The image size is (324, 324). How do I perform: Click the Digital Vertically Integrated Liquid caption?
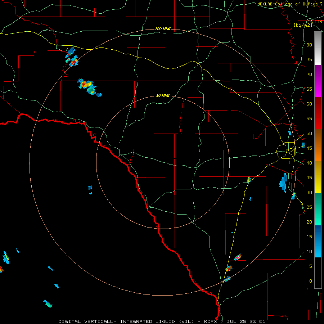[x=162, y=321]
